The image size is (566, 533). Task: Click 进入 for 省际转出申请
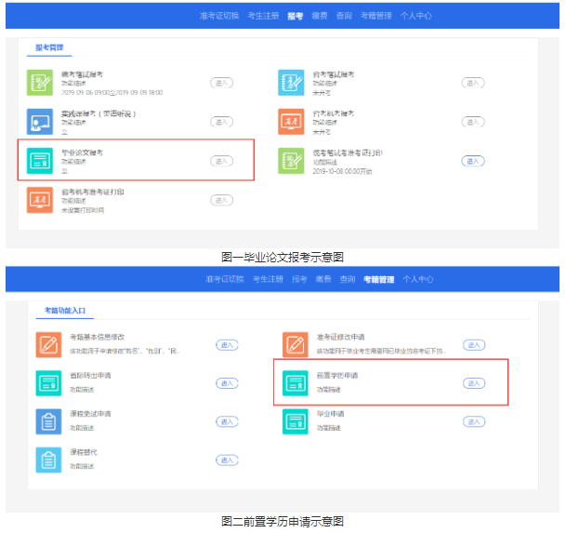[227, 383]
